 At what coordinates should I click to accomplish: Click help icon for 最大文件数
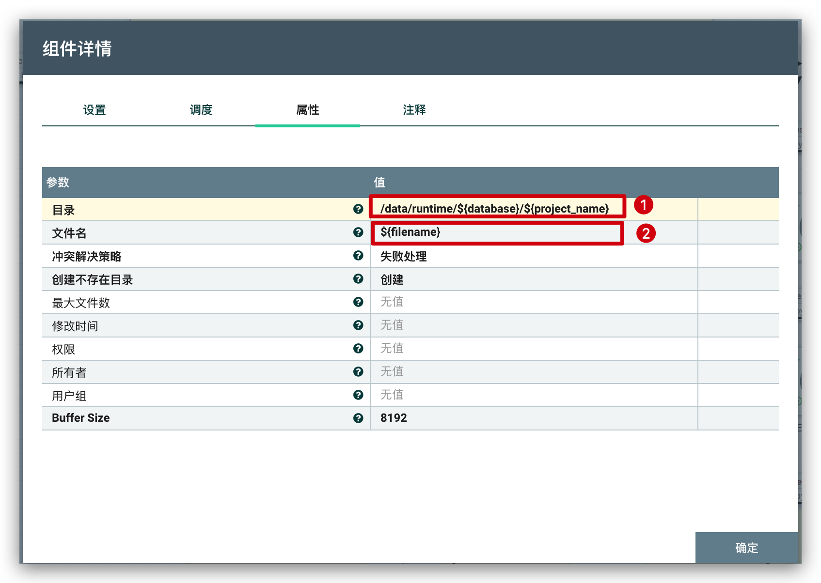[358, 302]
